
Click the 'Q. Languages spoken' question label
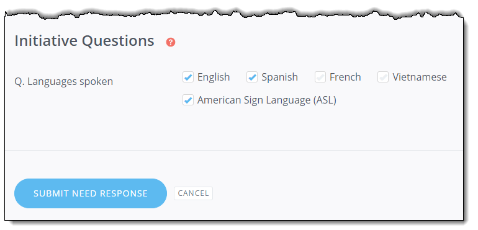[x=64, y=82]
